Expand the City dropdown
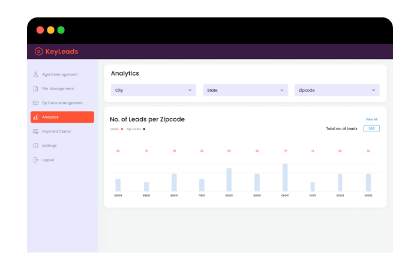Viewport: 420px width, 270px height. 153,90
